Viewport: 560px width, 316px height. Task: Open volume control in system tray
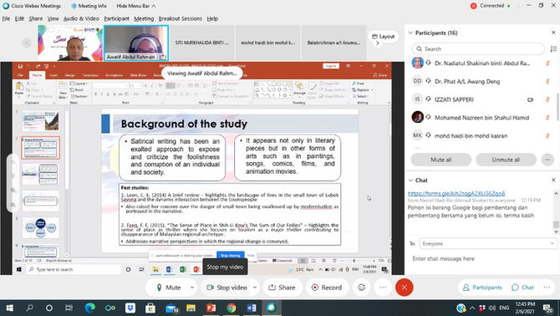point(492,308)
